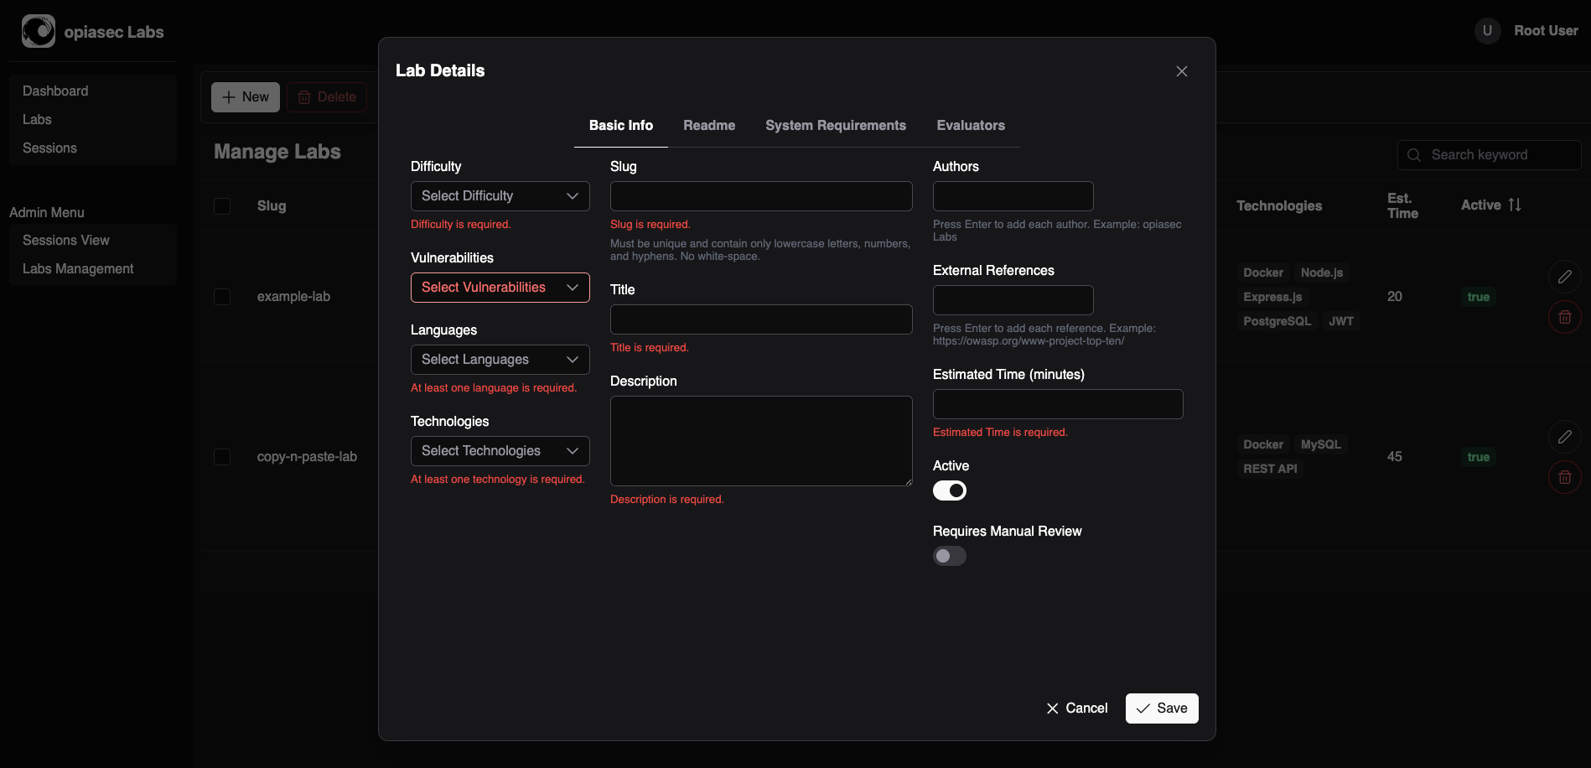Click the Save button
1591x768 pixels.
pyautogui.click(x=1162, y=708)
